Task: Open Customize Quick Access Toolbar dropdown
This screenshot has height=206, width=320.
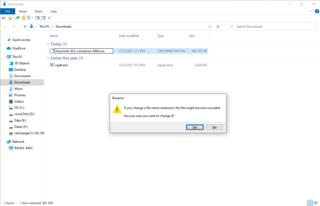Action: (49, 18)
